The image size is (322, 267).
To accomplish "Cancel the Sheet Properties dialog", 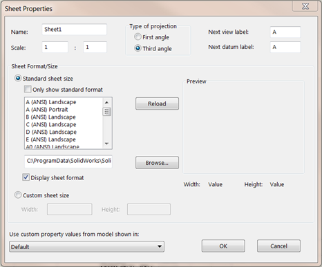I will [x=278, y=246].
